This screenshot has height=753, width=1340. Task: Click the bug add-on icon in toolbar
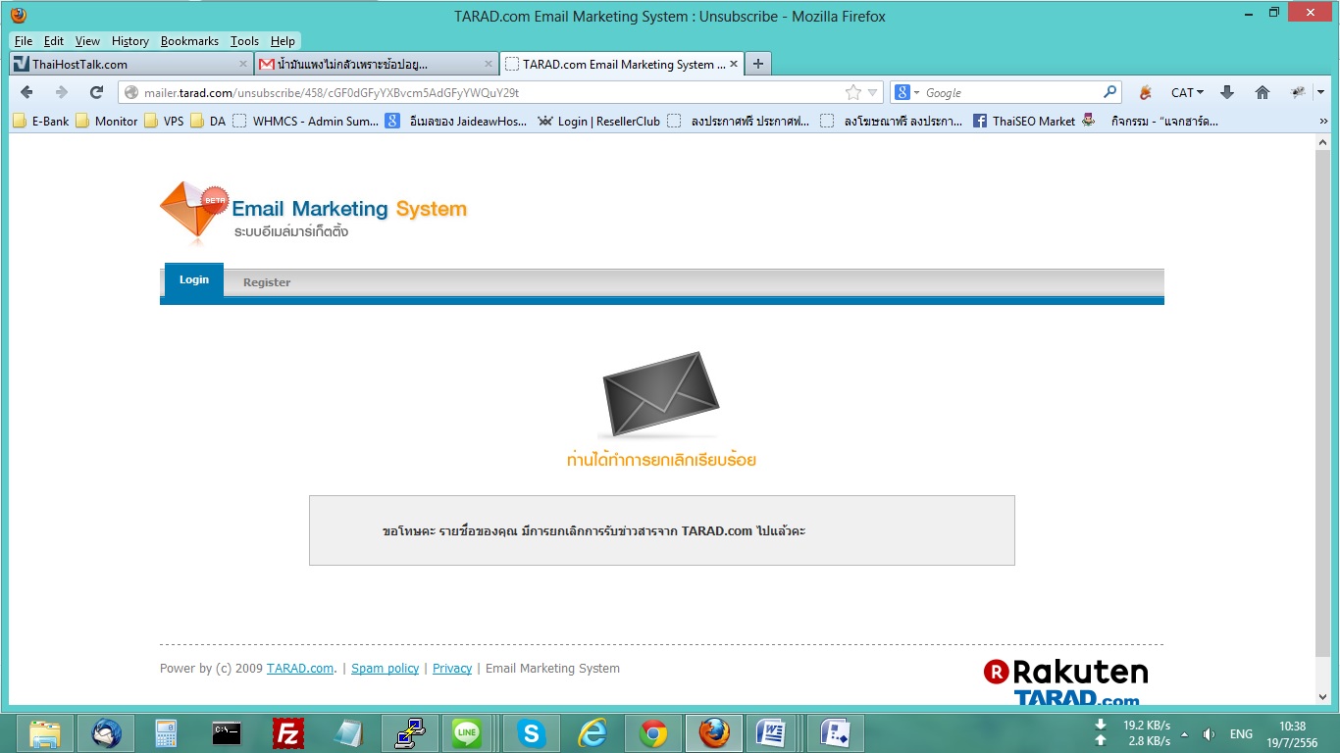[x=1298, y=92]
